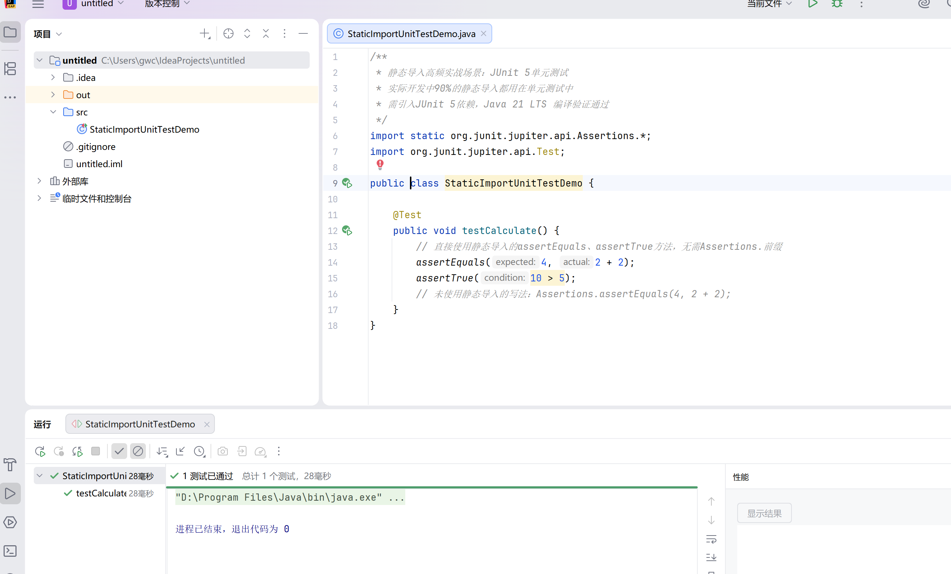Click run gutter icon beside class line

[347, 183]
